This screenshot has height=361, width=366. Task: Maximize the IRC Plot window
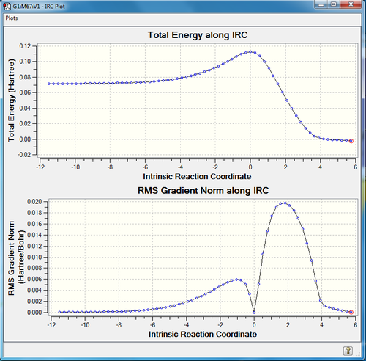[x=334, y=4]
